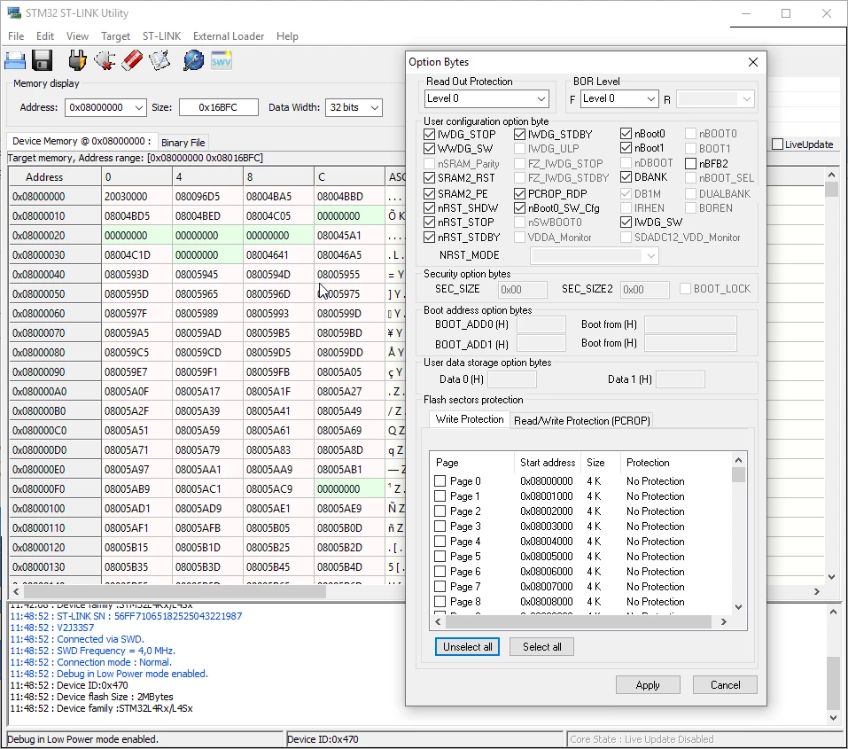Toggle the SRAM2_RST checkbox
This screenshot has width=848, height=749.
click(x=430, y=178)
